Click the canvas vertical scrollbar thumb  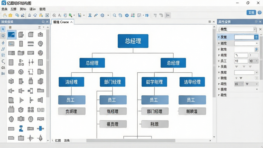pos(214,63)
